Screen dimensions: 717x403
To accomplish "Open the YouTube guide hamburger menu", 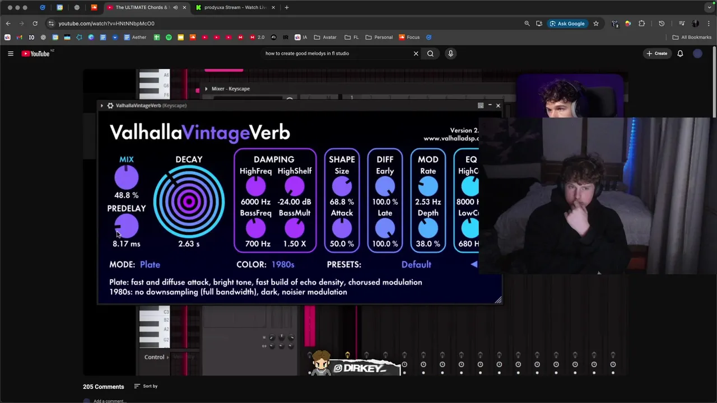I will [x=11, y=54].
